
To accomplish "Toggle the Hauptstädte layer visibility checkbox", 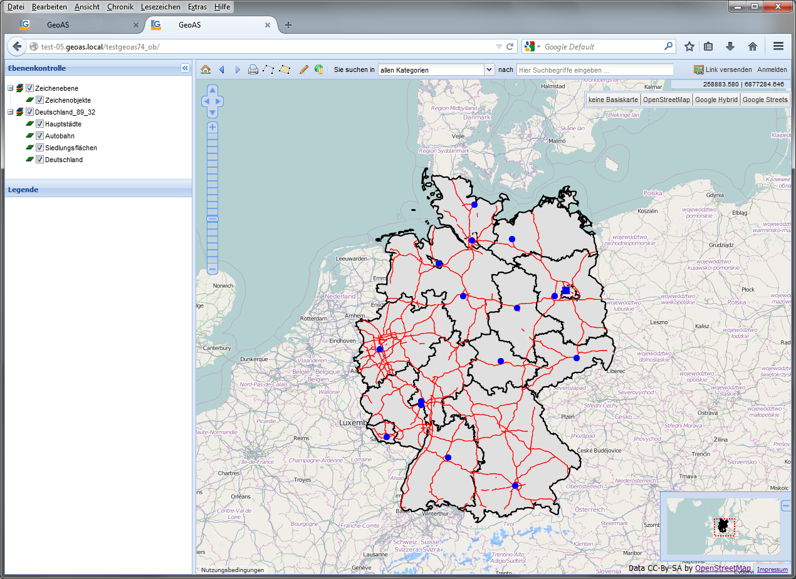I will tap(39, 124).
